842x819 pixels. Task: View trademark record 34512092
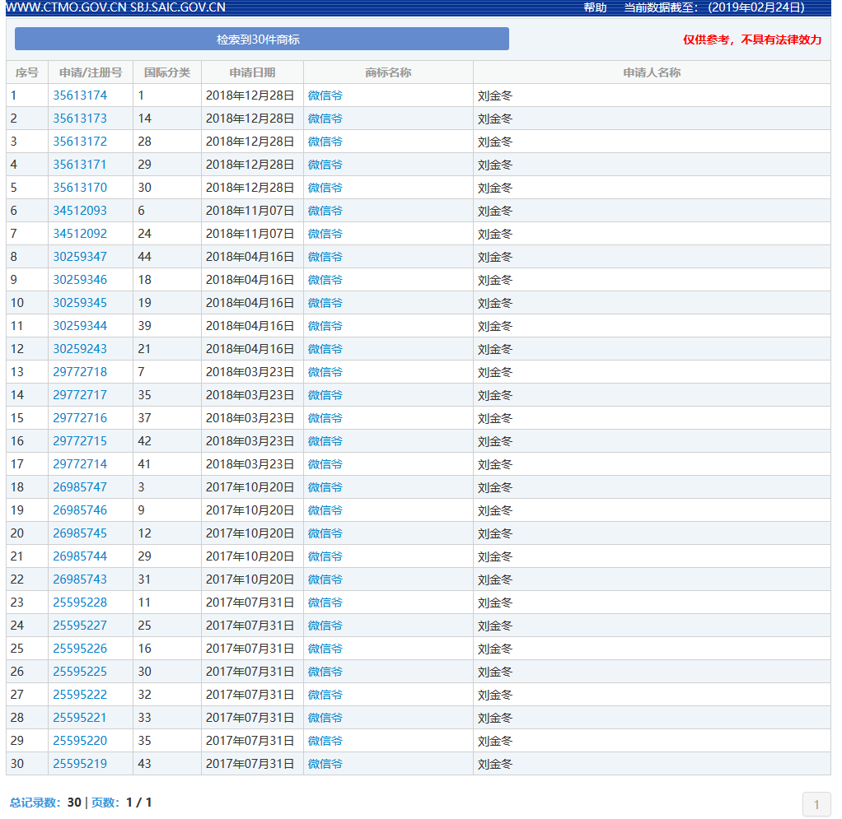click(x=80, y=234)
